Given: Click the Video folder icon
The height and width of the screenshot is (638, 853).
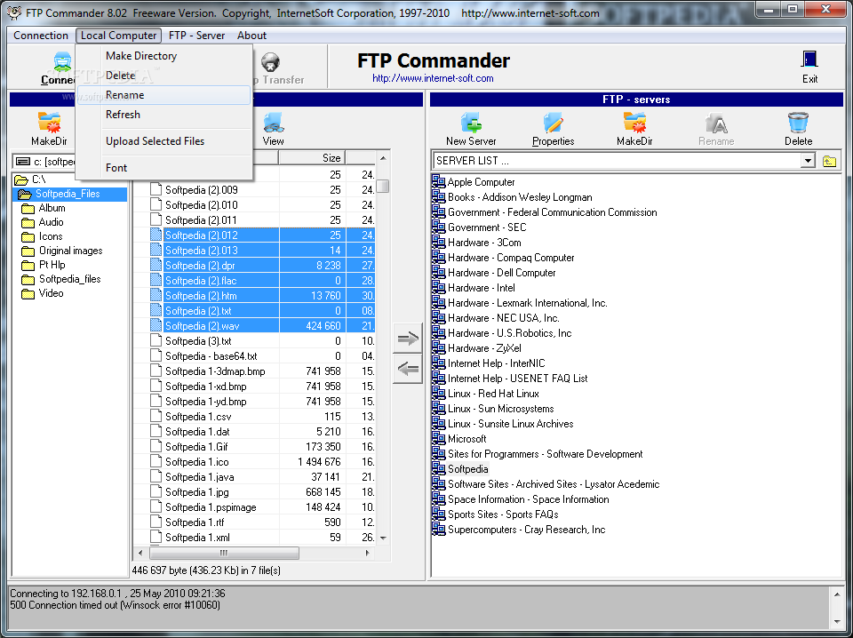Looking at the screenshot, I should [x=28, y=294].
